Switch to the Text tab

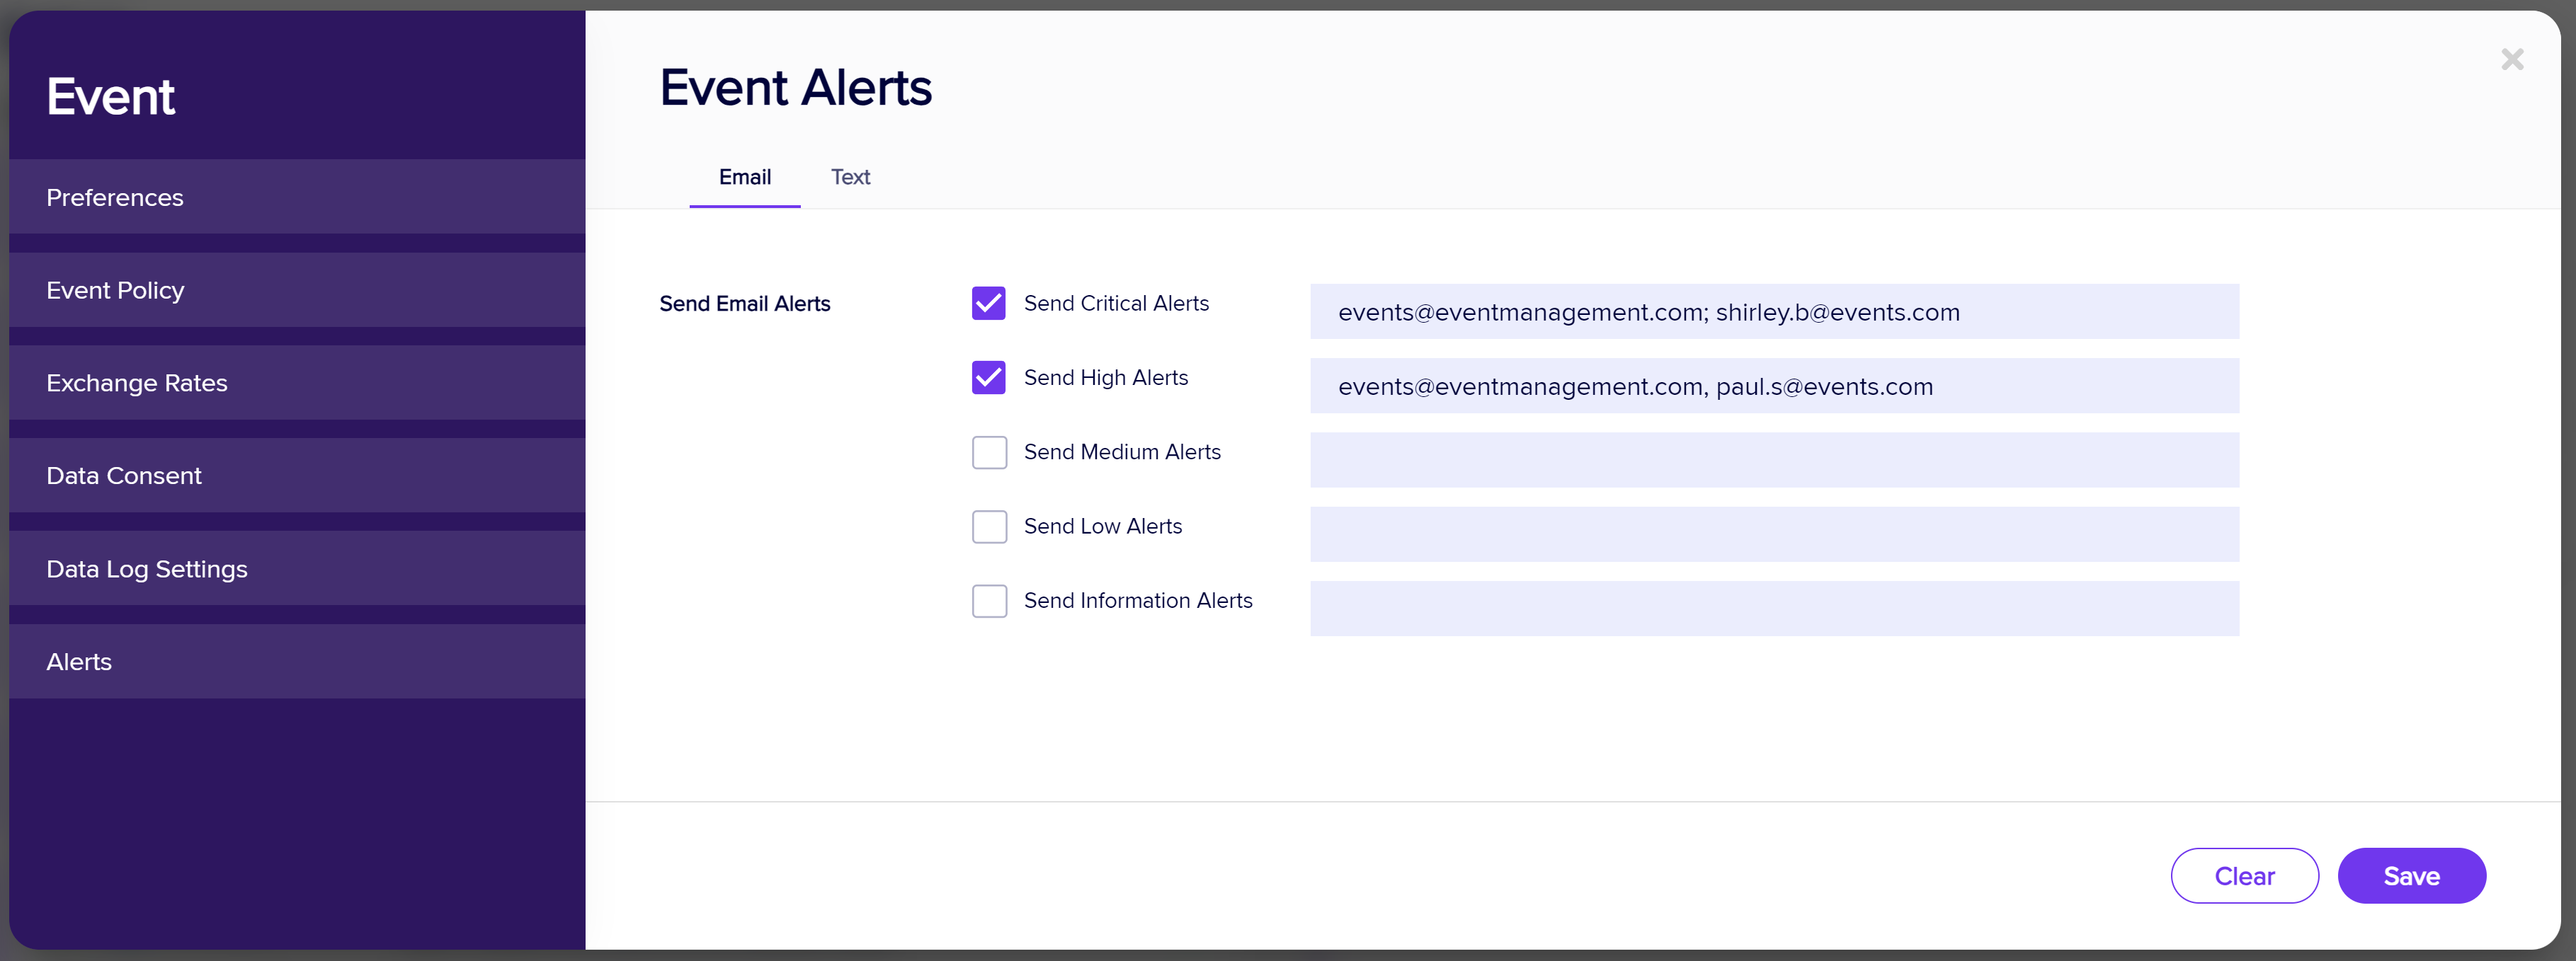point(849,178)
